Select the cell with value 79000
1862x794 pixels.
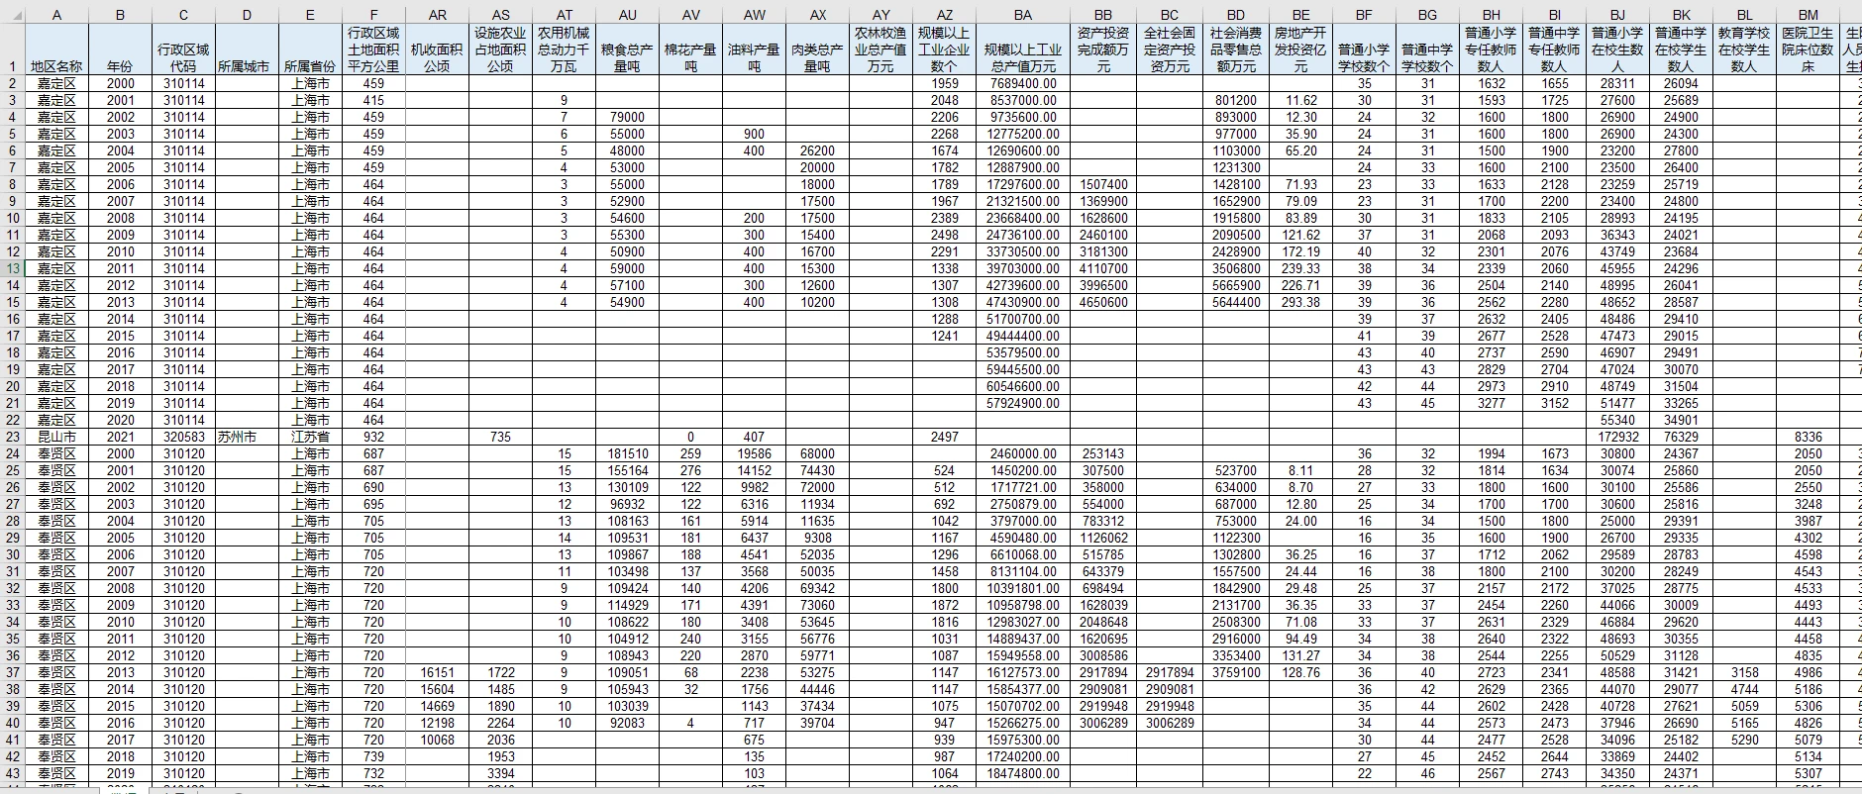(627, 117)
